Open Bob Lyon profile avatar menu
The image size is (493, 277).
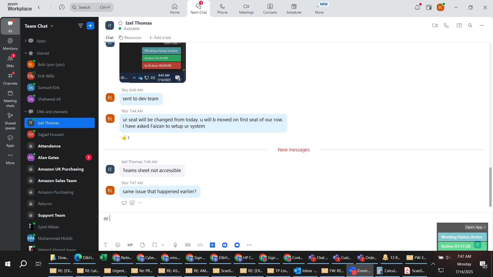tap(440, 7)
